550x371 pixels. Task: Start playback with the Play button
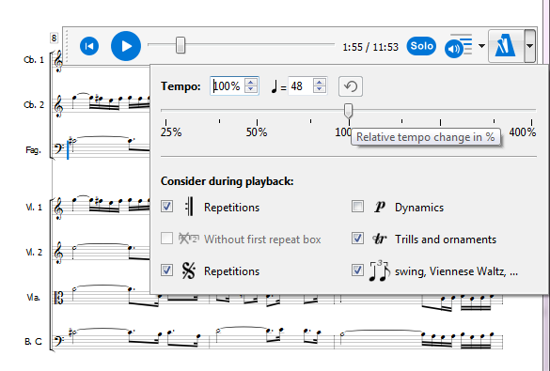[126, 46]
